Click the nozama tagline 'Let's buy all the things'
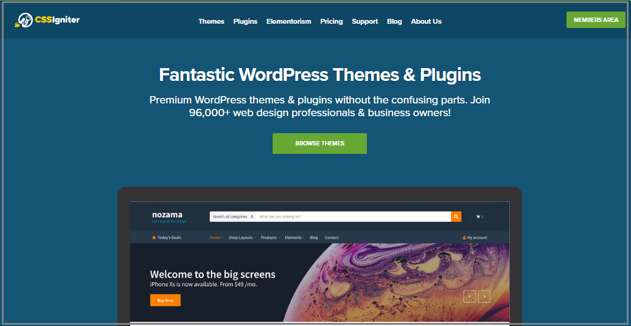Screen dimensions: 631x326 (x=169, y=221)
